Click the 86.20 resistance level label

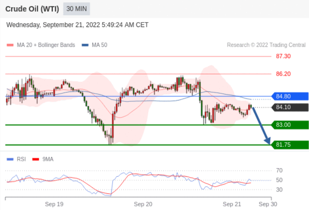[283, 74]
